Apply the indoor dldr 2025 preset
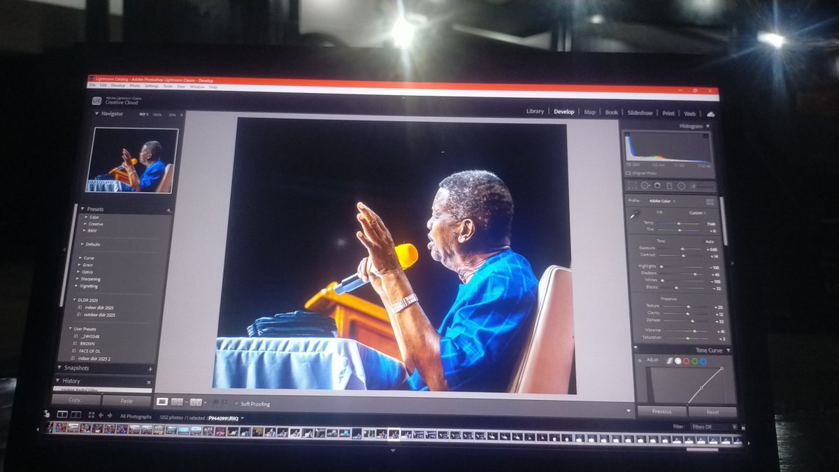This screenshot has height=472, width=839. (x=99, y=307)
